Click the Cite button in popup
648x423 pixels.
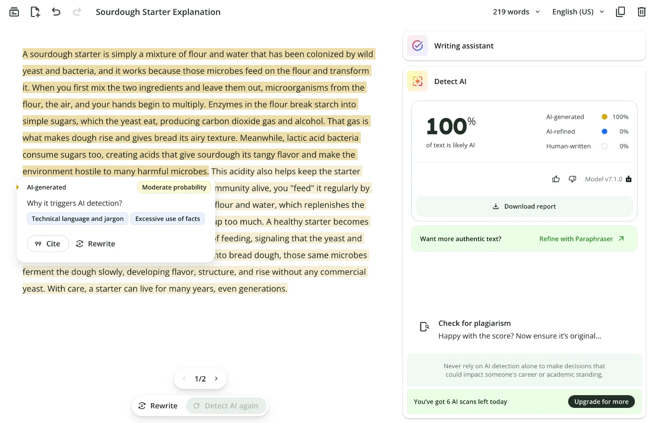click(x=48, y=244)
